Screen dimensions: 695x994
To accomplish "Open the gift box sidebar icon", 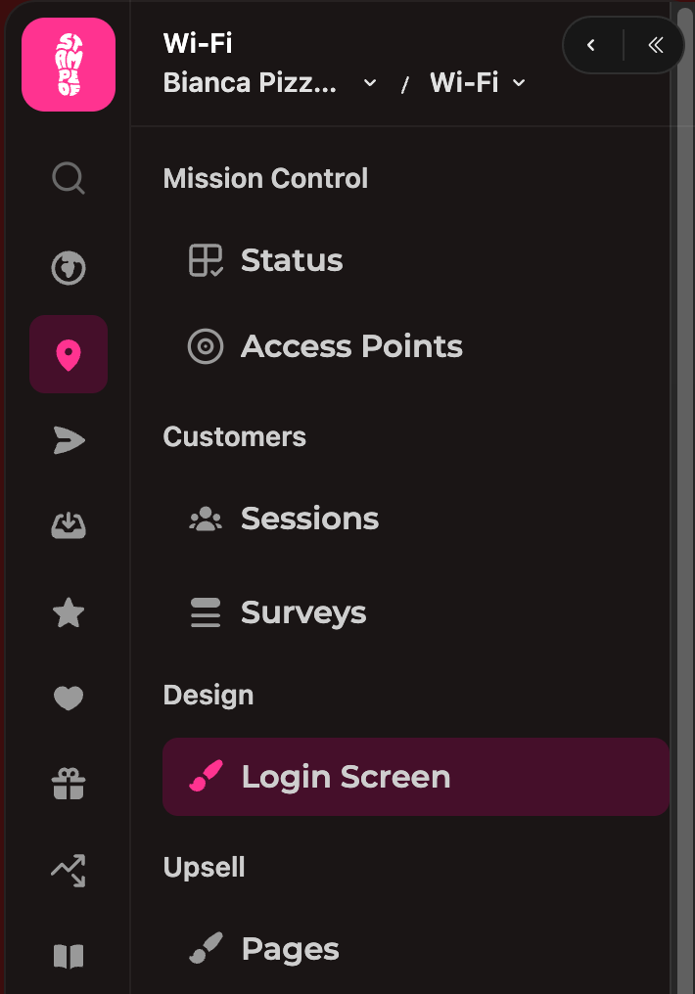I will (69, 784).
